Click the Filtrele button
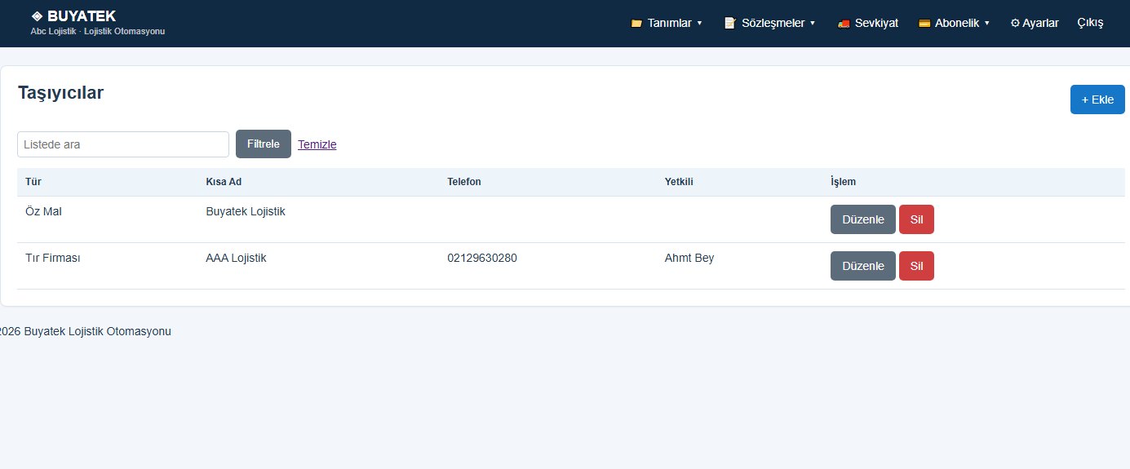The height and width of the screenshot is (469, 1130). tap(264, 144)
